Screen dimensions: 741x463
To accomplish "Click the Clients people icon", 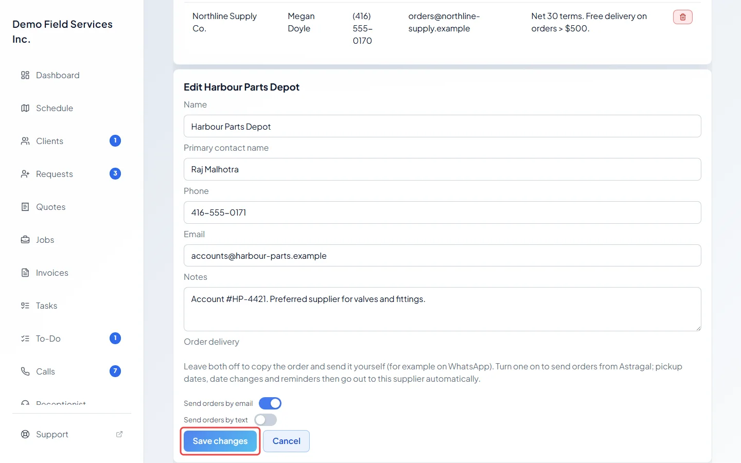I will coord(25,141).
